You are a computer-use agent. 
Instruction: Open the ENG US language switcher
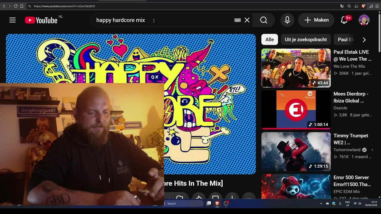(348, 204)
